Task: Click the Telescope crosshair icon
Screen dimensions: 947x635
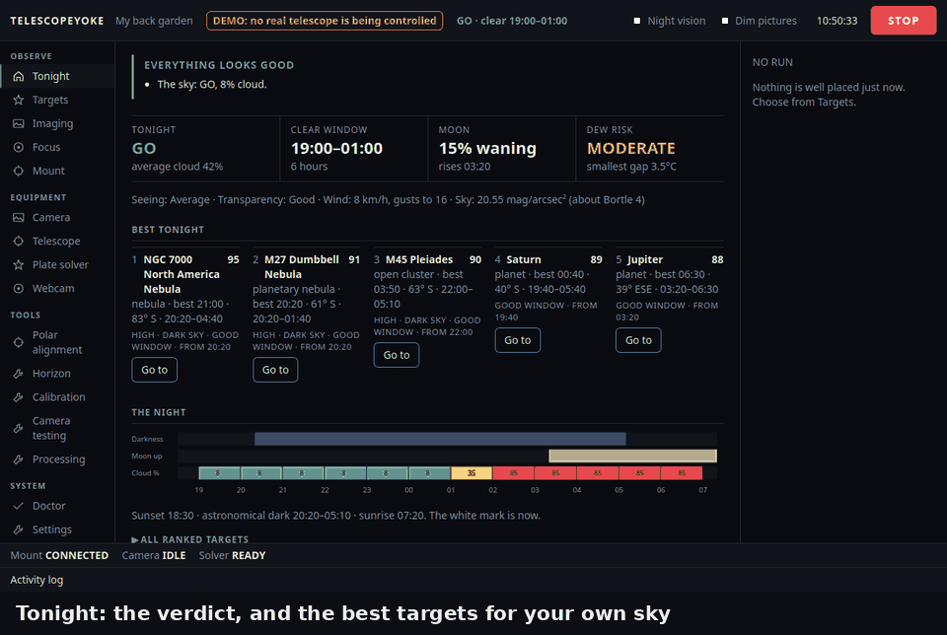Action: click(x=19, y=241)
